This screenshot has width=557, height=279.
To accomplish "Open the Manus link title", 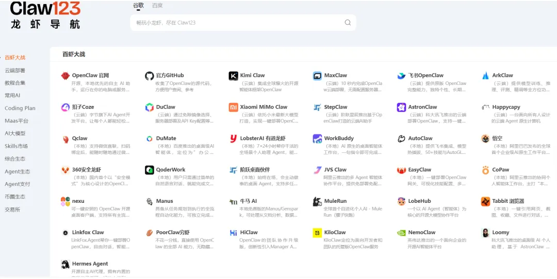I will tap(165, 201).
